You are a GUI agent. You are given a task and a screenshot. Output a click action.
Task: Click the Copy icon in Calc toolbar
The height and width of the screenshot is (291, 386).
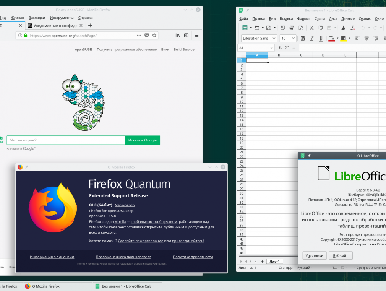click(320, 28)
